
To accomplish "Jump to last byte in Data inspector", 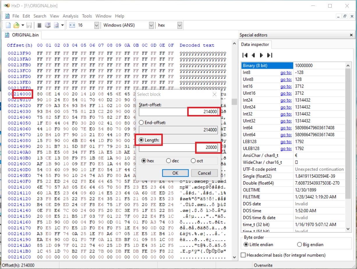I will pyautogui.click(x=270, y=55).
